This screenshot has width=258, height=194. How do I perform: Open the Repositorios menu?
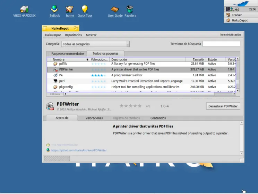(73, 35)
